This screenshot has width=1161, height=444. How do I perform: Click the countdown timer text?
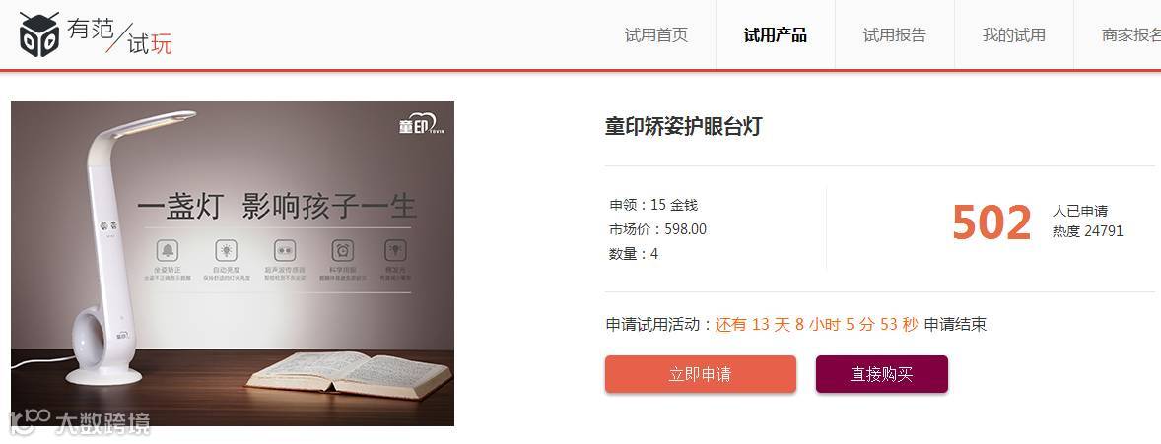click(817, 324)
